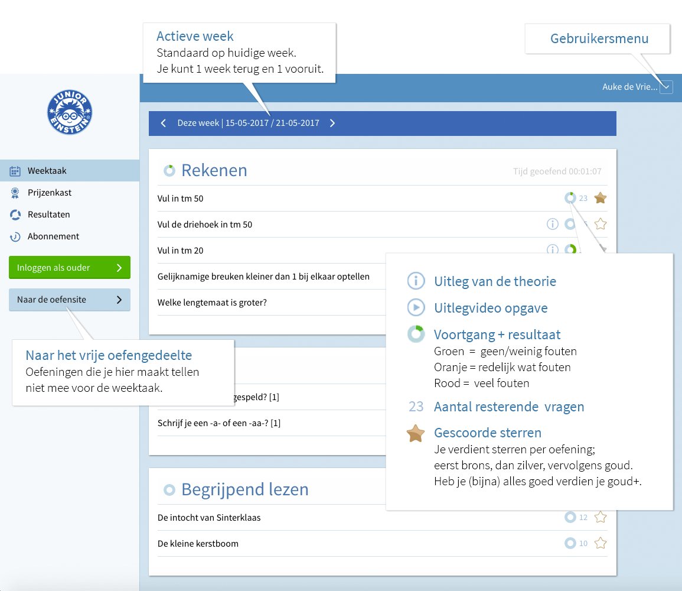Viewport: 682px width, 591px height.
Task: Open theory info icon for Vul in tm 20
Action: coord(552,250)
